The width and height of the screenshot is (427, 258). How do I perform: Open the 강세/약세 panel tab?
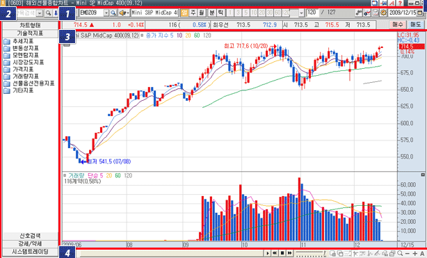[30, 243]
